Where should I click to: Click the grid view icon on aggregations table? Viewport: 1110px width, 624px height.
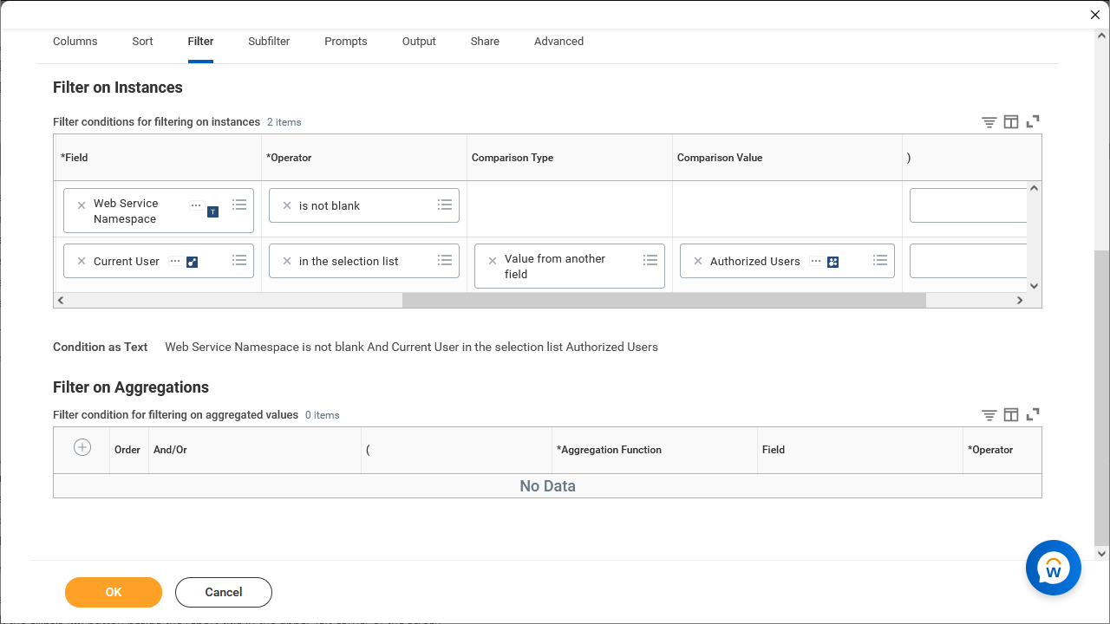tap(1011, 414)
